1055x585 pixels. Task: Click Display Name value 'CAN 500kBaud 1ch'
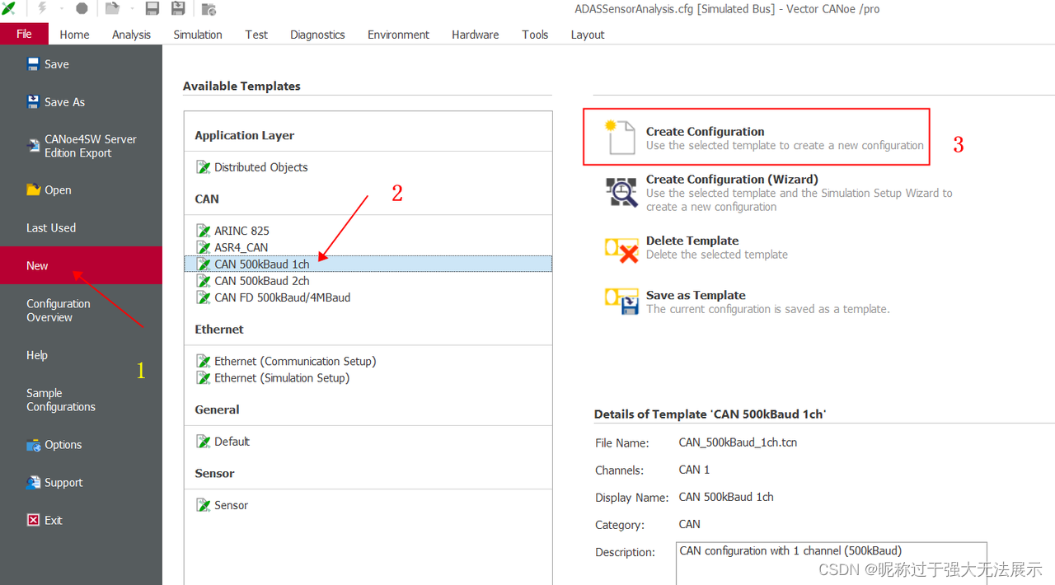[726, 497]
